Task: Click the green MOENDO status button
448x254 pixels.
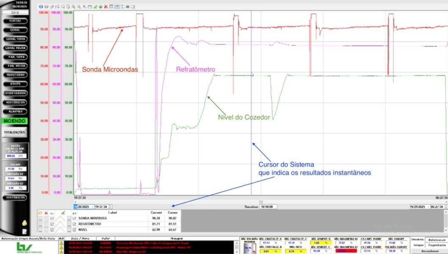Action: (x=15, y=121)
